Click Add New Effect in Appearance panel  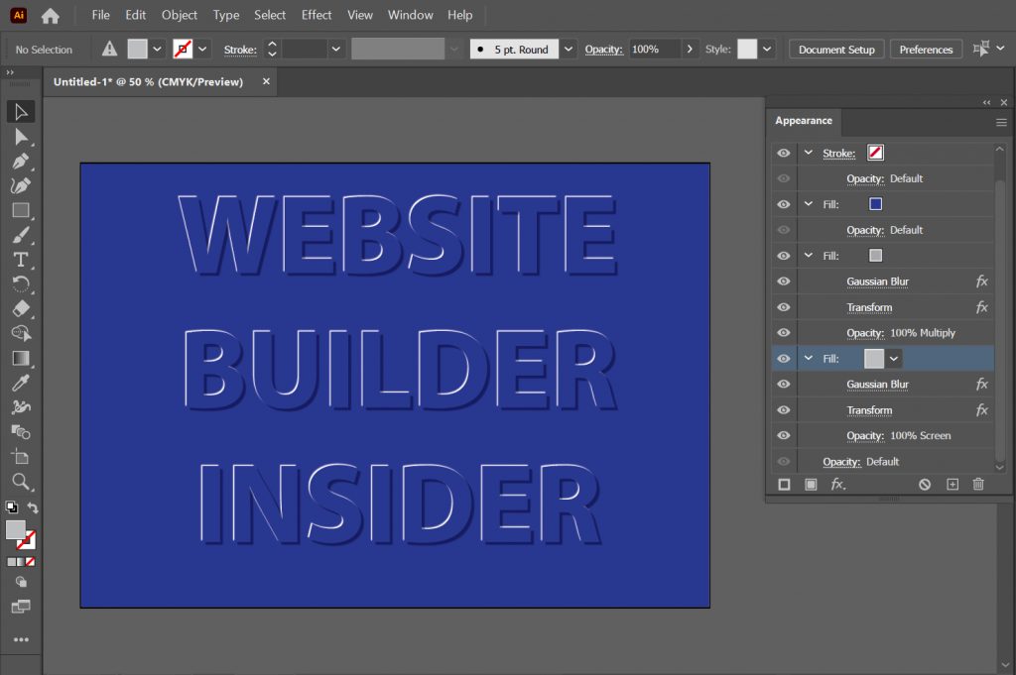pyautogui.click(x=838, y=485)
